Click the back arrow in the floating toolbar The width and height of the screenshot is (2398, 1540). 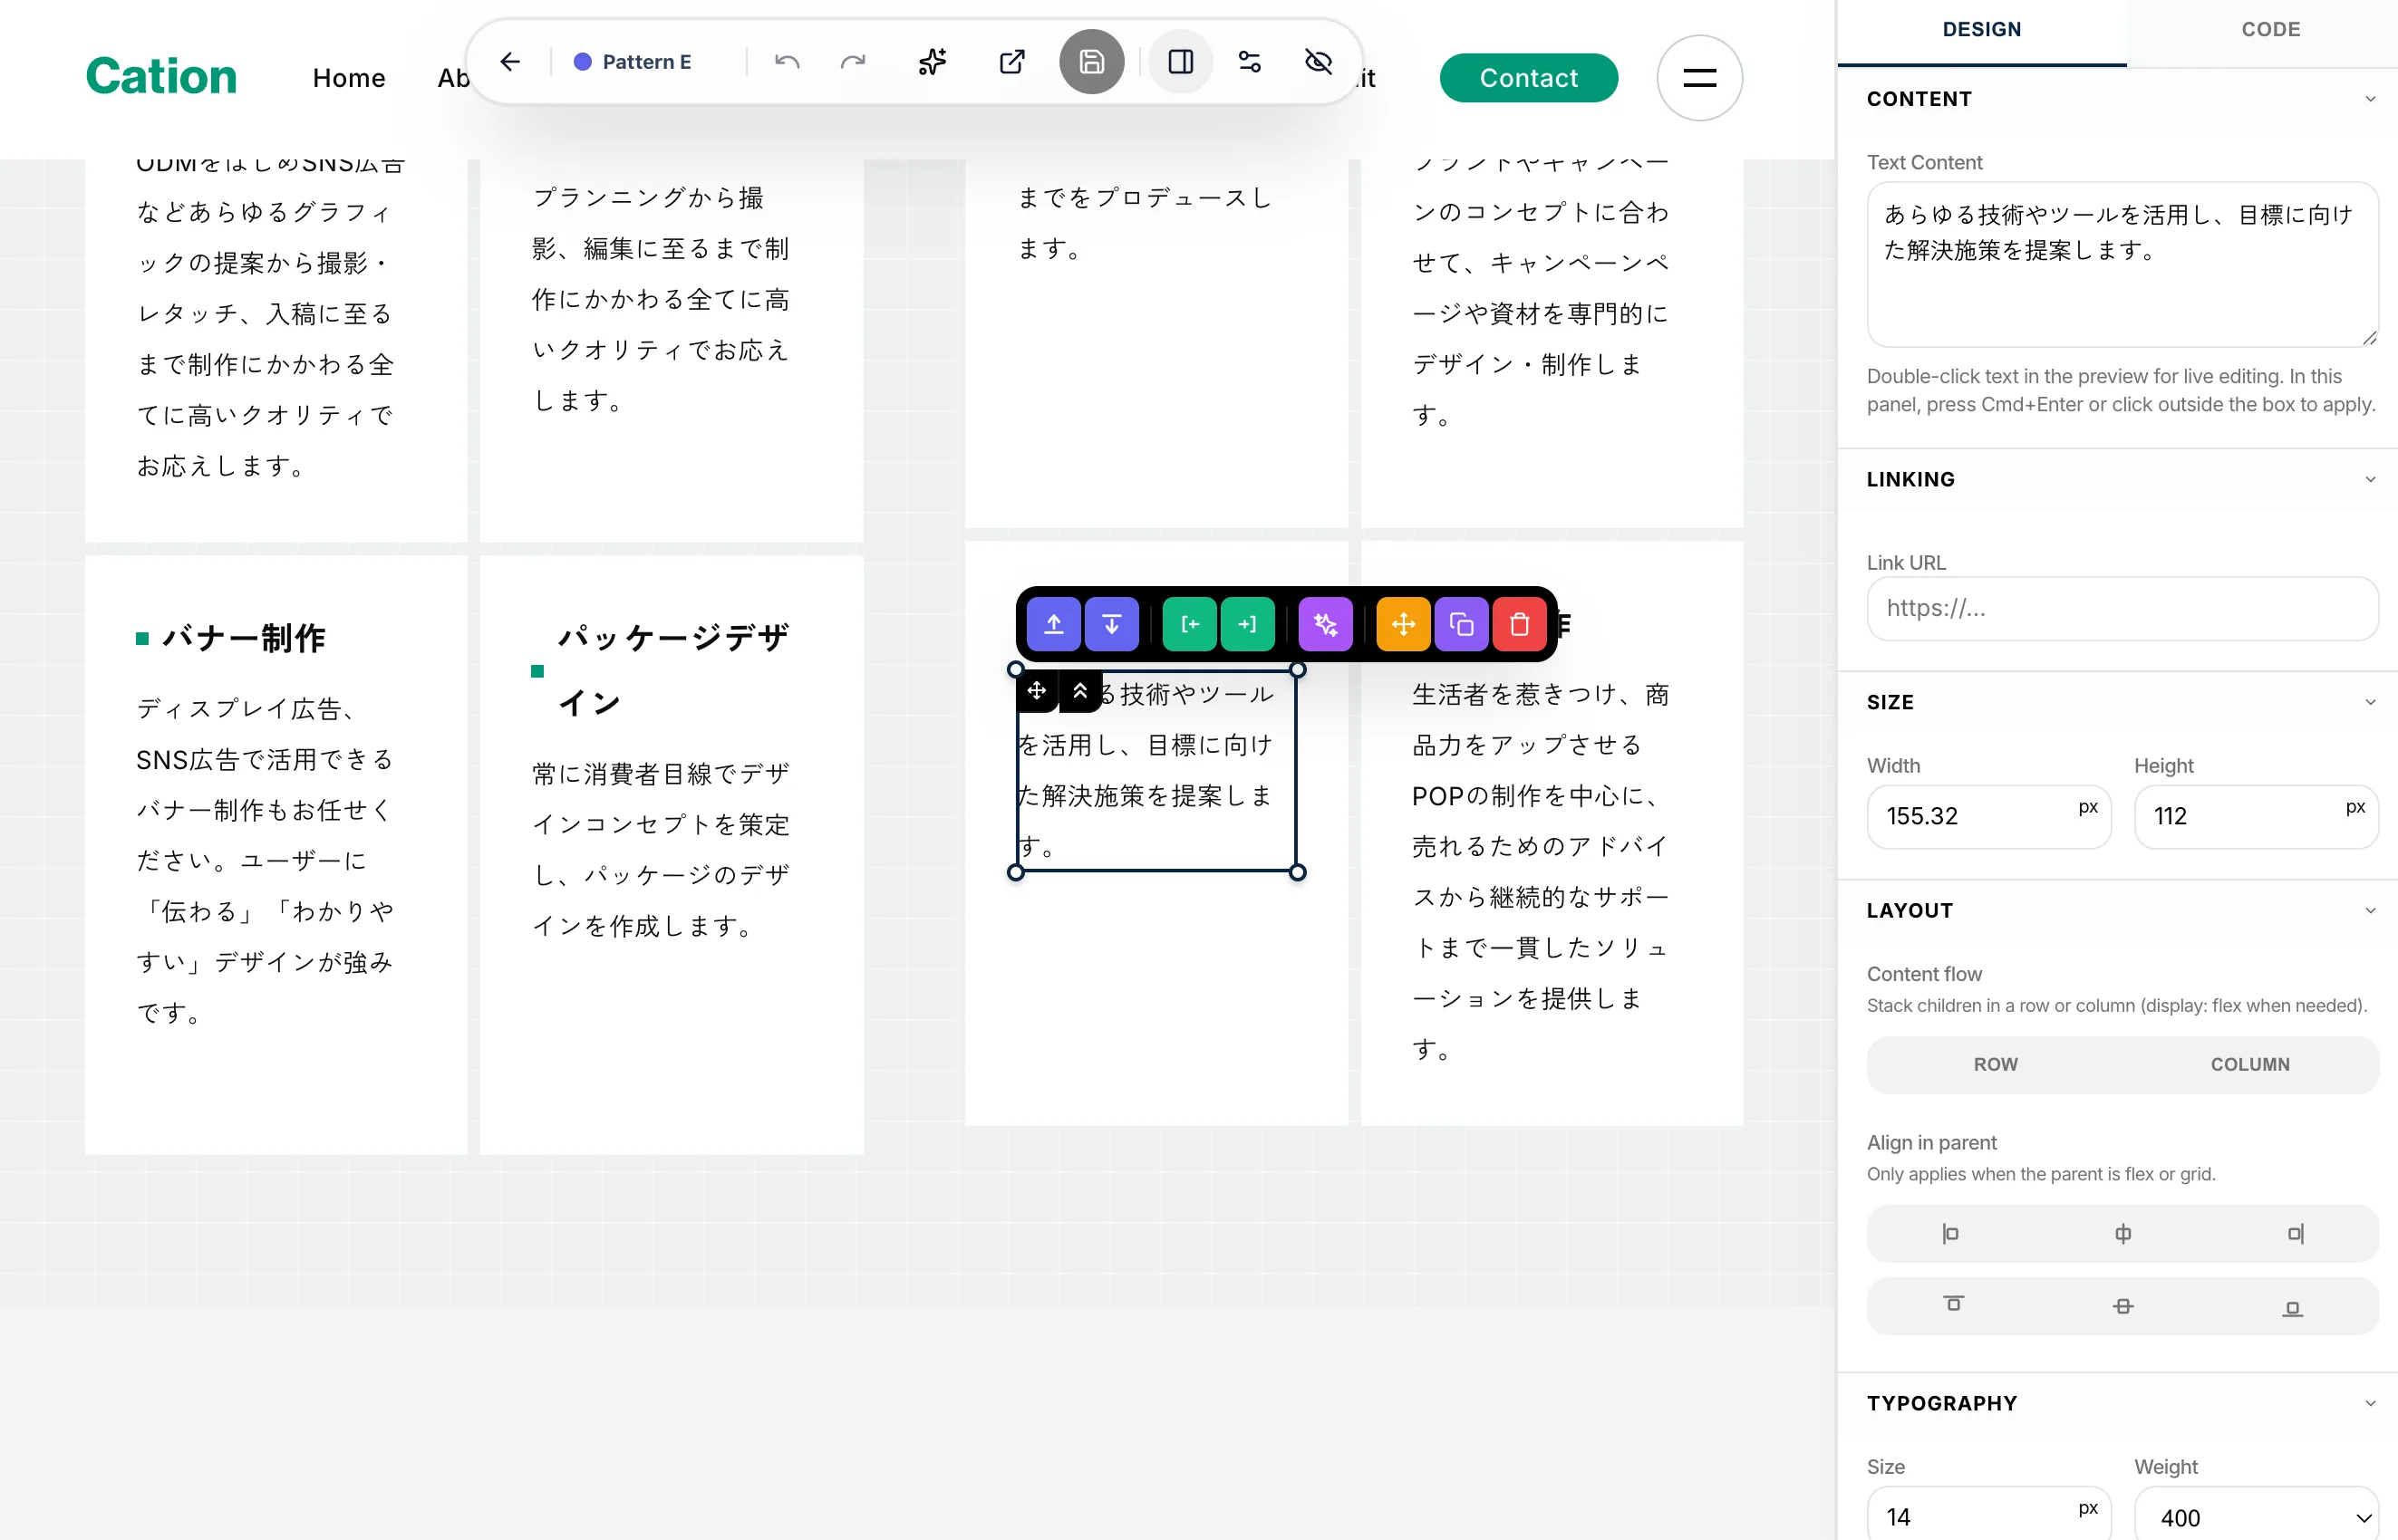click(510, 62)
